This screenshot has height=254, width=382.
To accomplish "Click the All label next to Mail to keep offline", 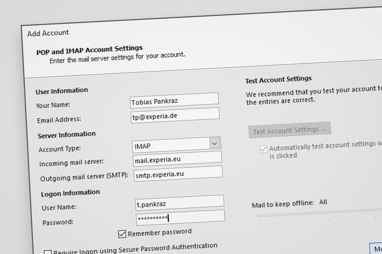I will 323,202.
